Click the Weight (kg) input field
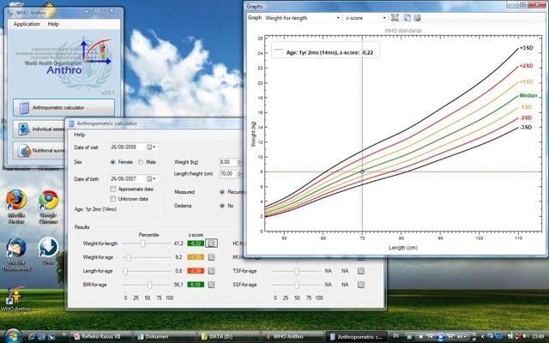 click(227, 161)
